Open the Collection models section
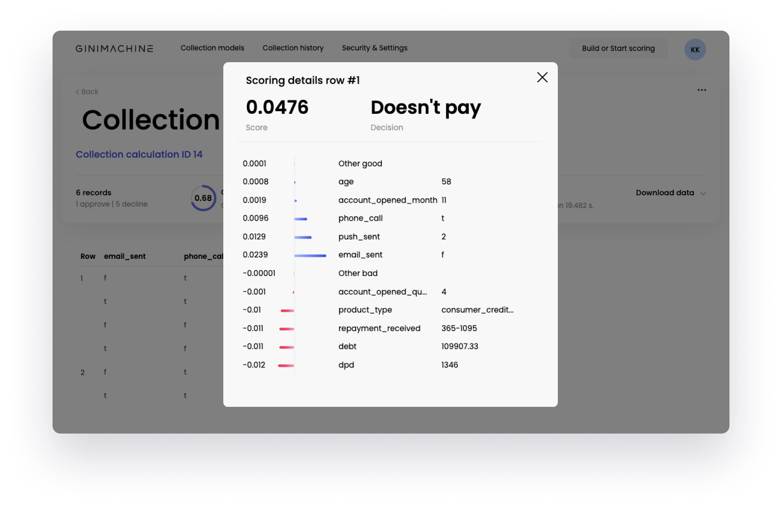The width and height of the screenshot is (782, 508). (212, 48)
